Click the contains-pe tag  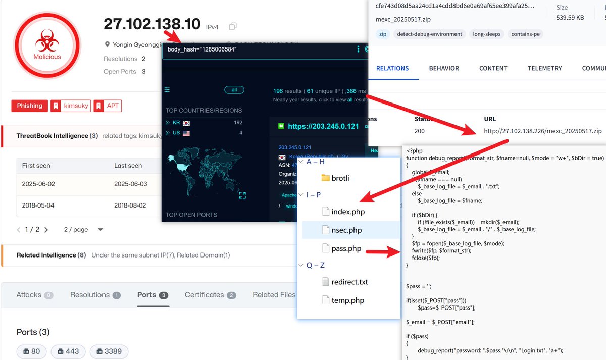coord(525,34)
